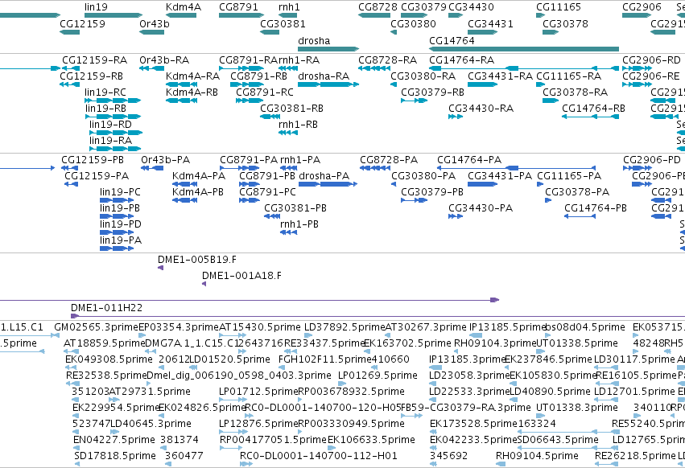The height and width of the screenshot is (468, 685).
Task: Click the CG34430-RA transcript label
Action: (481, 109)
